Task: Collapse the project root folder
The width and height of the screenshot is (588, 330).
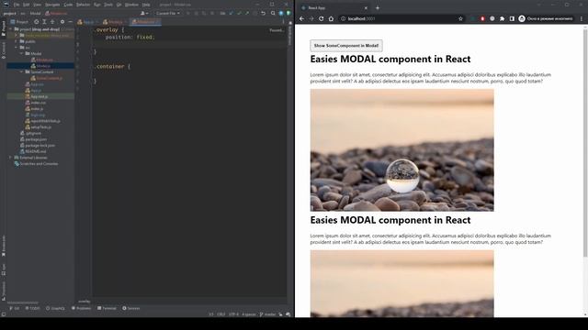Action: (11, 29)
